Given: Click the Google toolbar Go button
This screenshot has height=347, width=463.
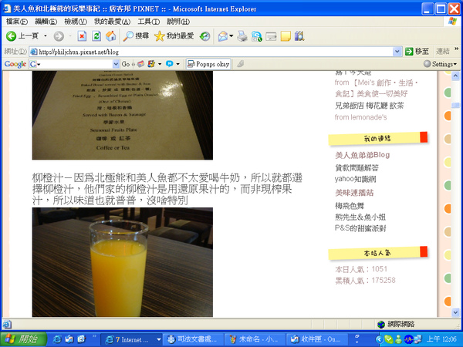Looking at the screenshot, I should [126, 64].
